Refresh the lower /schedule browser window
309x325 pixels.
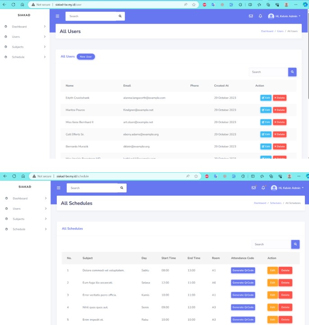pos(14,176)
